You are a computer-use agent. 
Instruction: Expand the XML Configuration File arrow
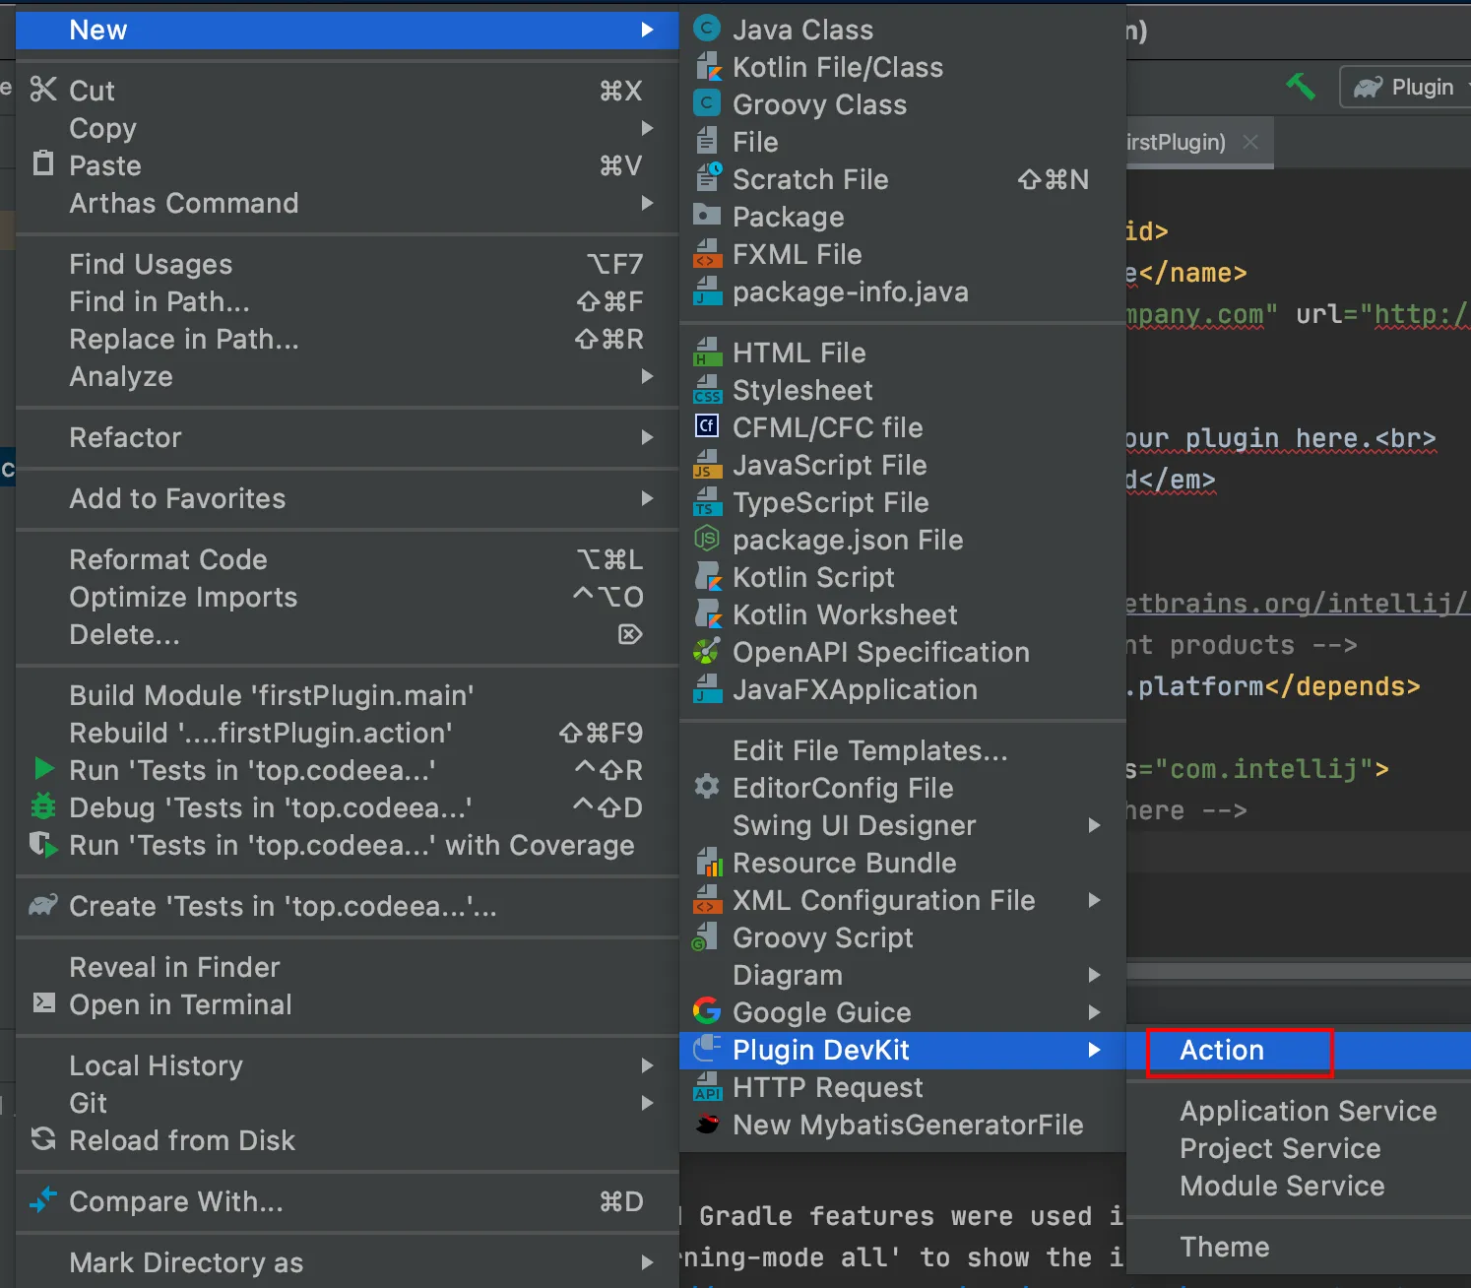tap(1094, 900)
